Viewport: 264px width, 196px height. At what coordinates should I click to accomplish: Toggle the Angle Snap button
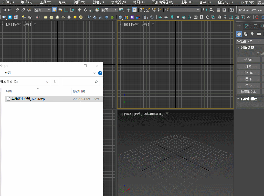click(148, 10)
